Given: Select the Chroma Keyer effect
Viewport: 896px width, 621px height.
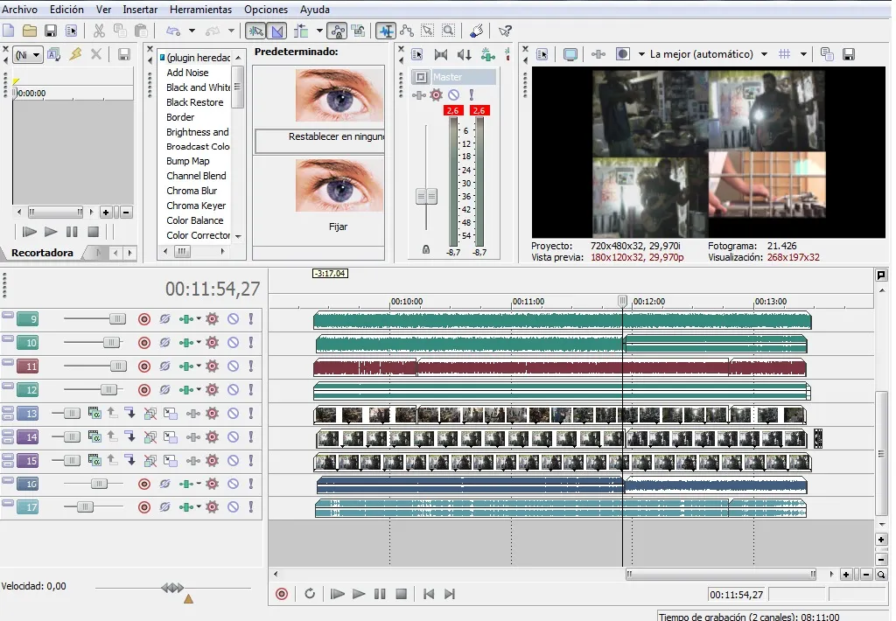Looking at the screenshot, I should click(196, 206).
